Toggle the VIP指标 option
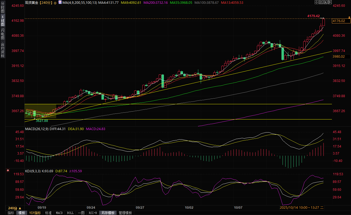 (35, 213)
